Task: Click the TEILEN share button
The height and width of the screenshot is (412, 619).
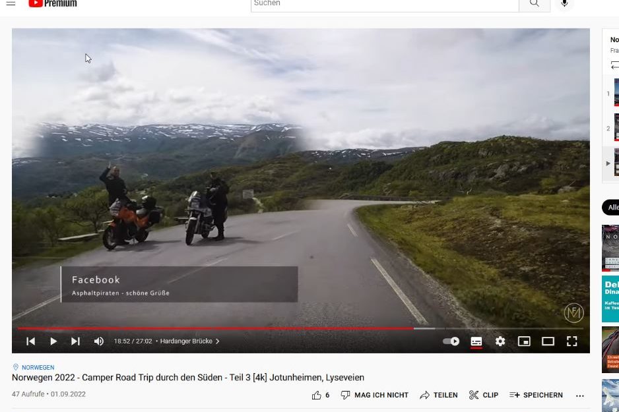Action: (439, 395)
